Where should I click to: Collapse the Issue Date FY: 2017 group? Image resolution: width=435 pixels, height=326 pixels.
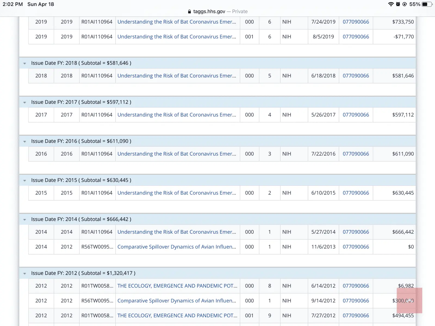click(25, 102)
